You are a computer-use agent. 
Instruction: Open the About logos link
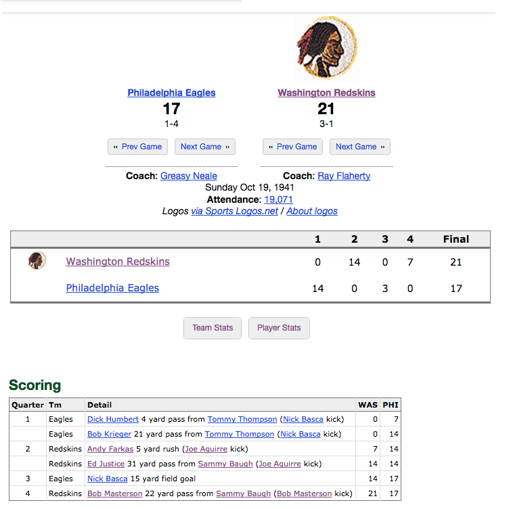[312, 211]
